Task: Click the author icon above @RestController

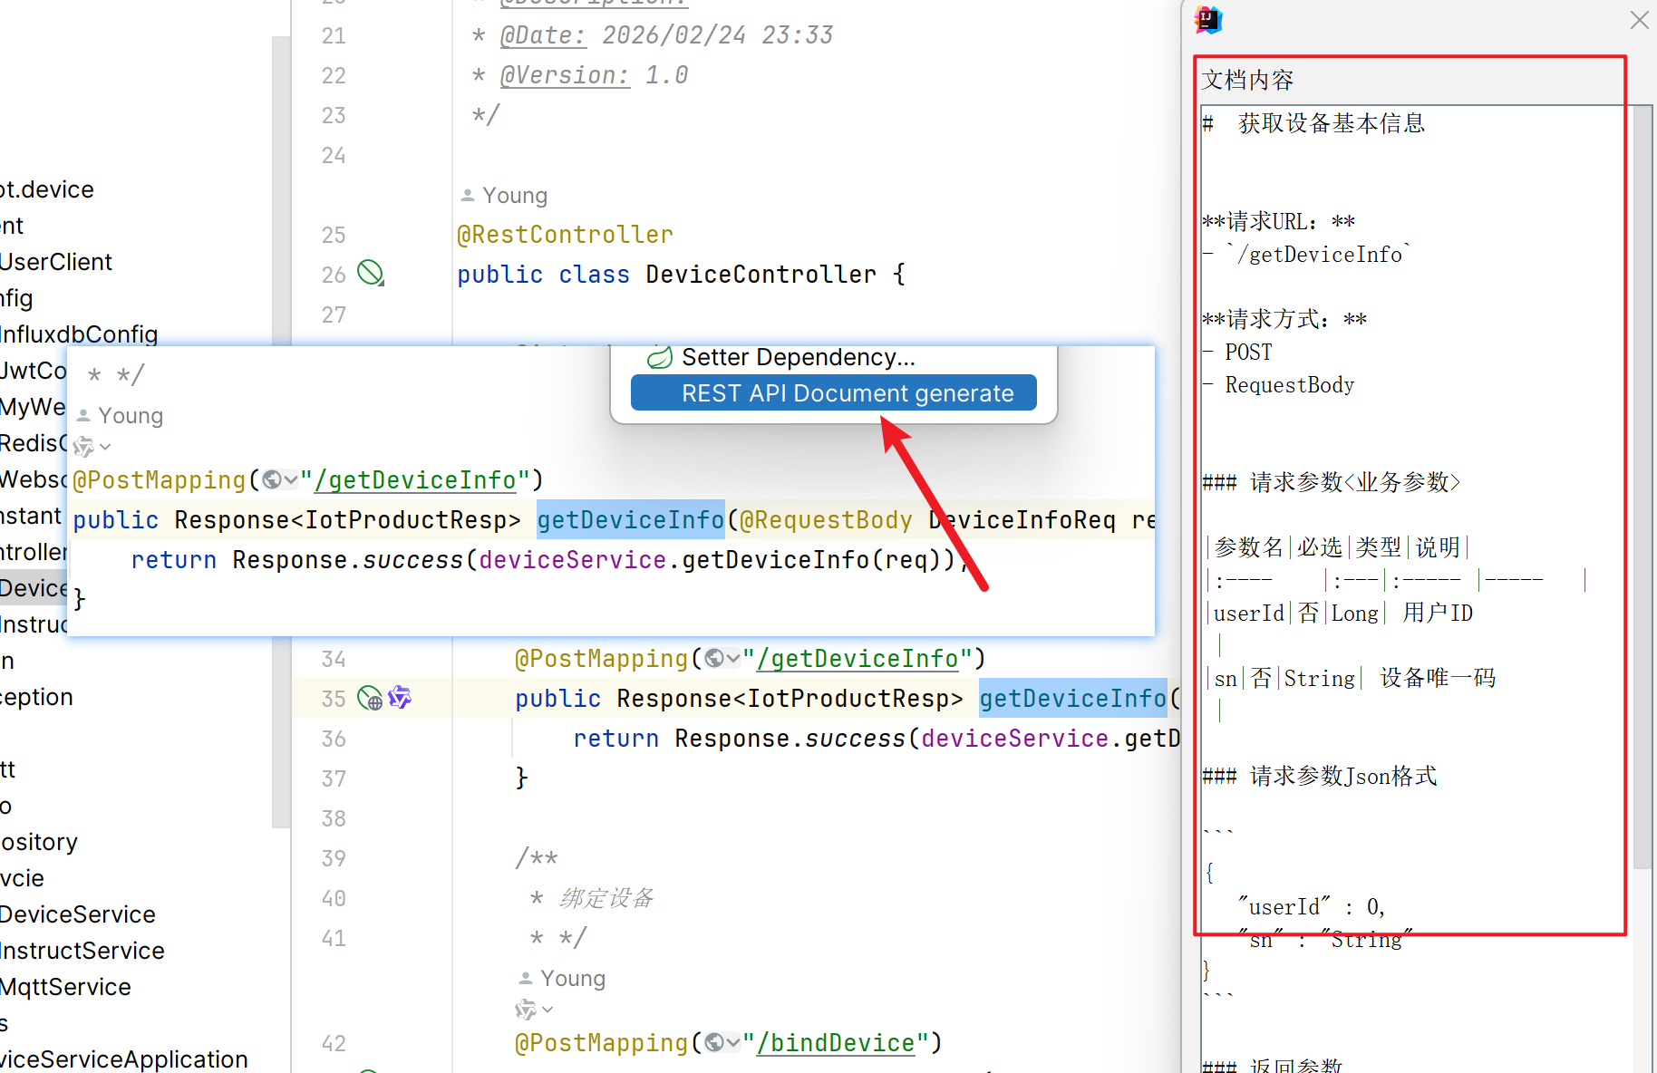Action: coord(468,195)
